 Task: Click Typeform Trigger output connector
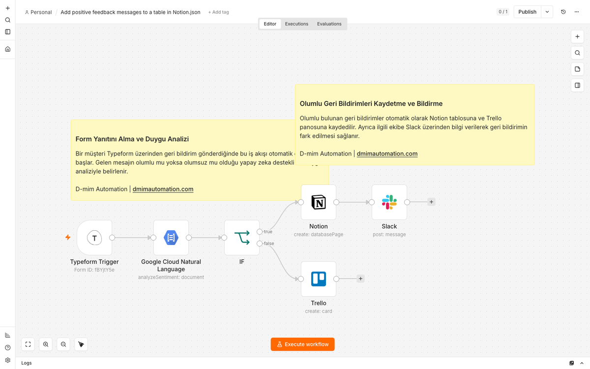click(112, 238)
